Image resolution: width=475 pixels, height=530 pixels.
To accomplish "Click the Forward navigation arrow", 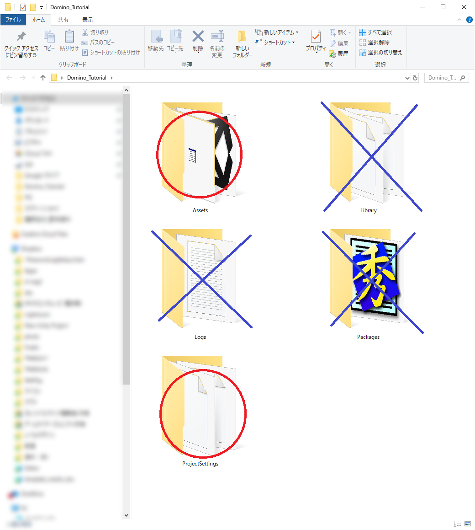I will pyautogui.click(x=23, y=78).
